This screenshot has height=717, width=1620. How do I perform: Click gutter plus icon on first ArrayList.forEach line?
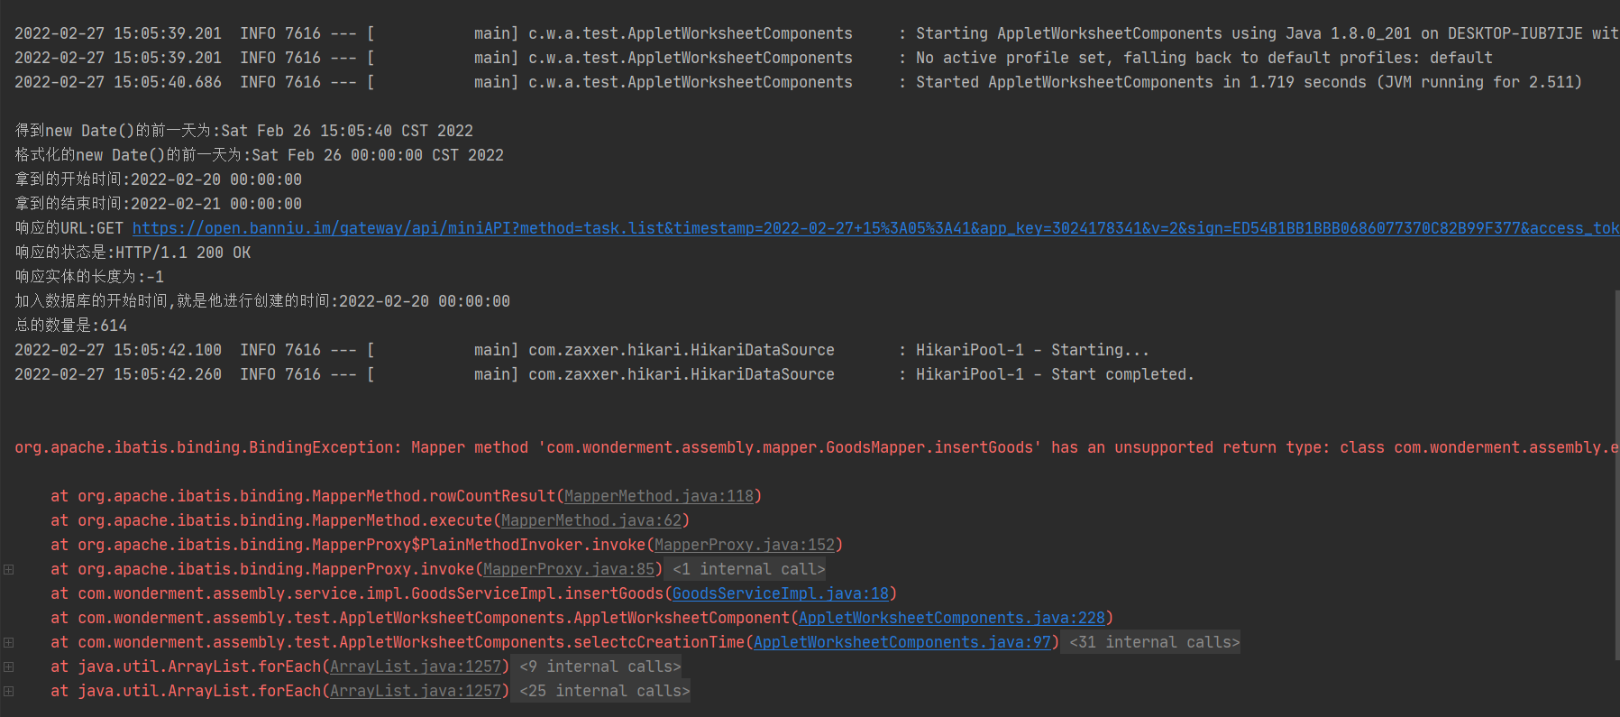tap(8, 666)
